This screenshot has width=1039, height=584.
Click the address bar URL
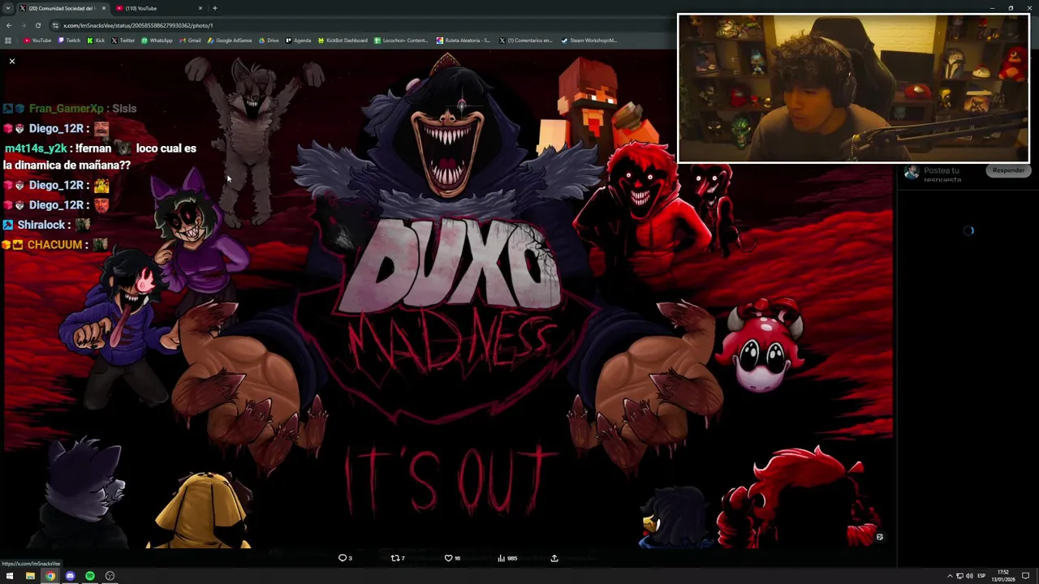click(138, 25)
